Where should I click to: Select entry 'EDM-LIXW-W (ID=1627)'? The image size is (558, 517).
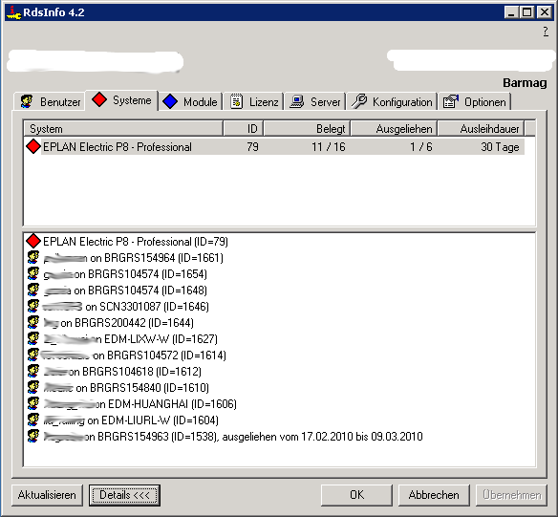(x=161, y=339)
